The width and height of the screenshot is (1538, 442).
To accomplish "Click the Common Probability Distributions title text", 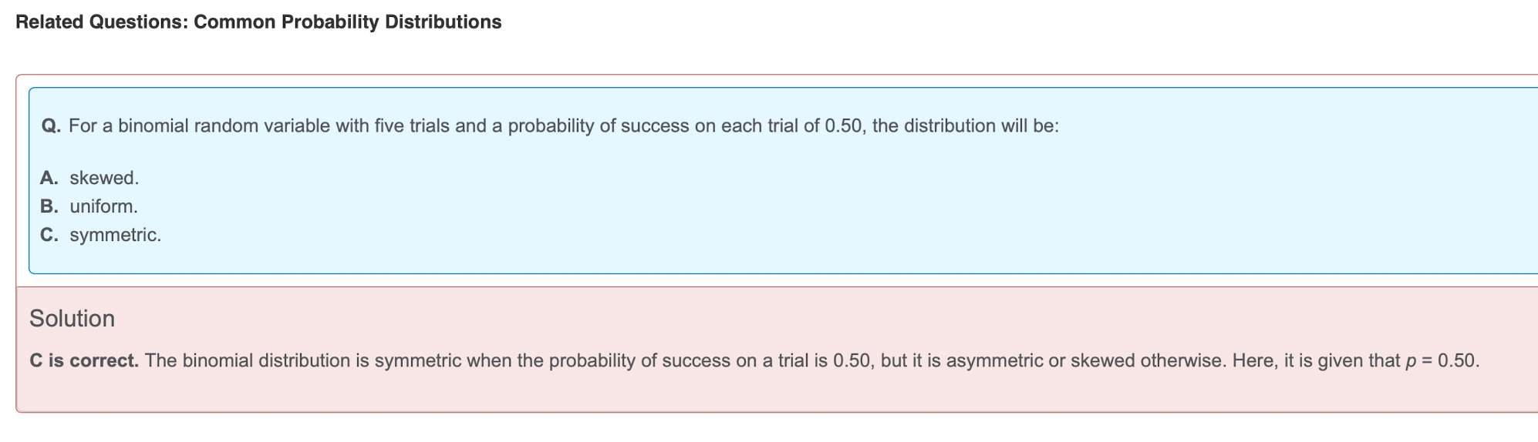I will 348,22.
